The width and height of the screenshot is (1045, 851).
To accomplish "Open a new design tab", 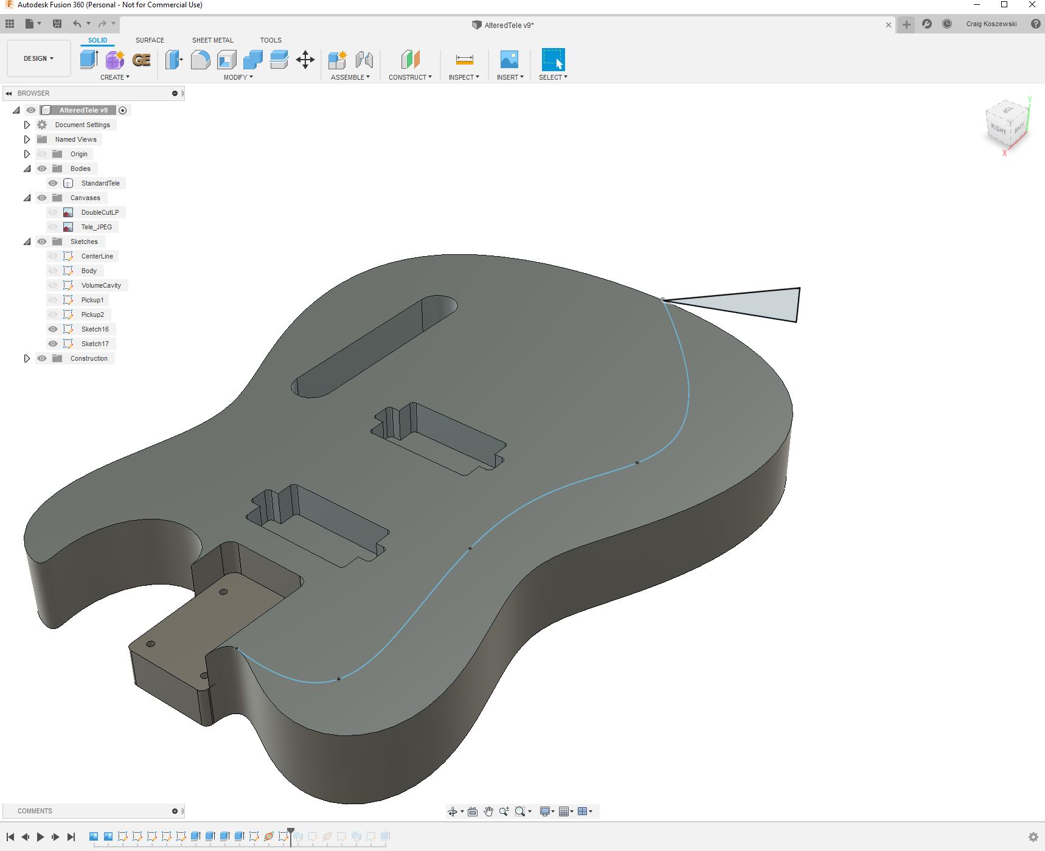I will click(x=906, y=24).
